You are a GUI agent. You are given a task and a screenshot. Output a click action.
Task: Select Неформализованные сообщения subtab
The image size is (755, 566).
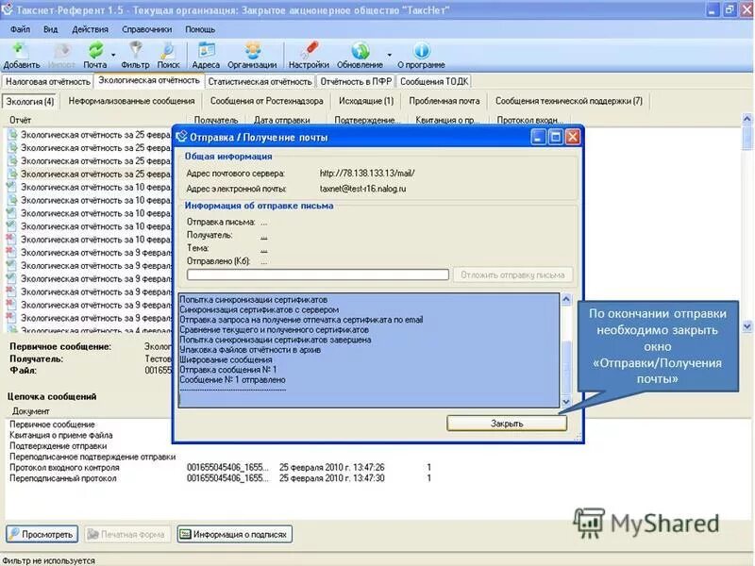[131, 101]
